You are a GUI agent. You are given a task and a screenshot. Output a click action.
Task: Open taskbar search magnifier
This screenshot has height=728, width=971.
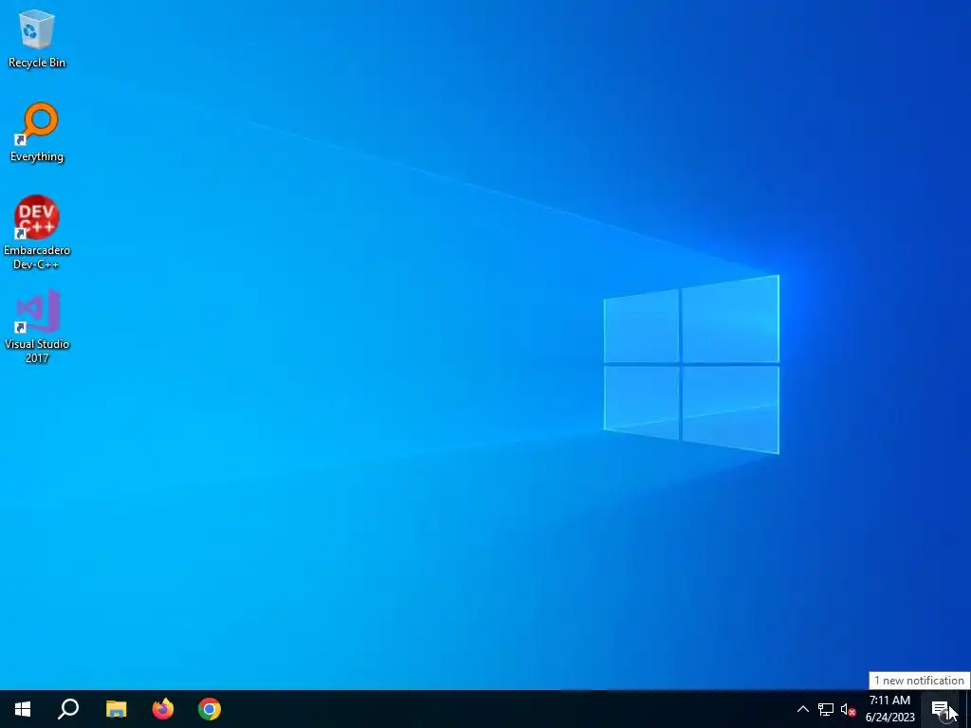point(68,709)
